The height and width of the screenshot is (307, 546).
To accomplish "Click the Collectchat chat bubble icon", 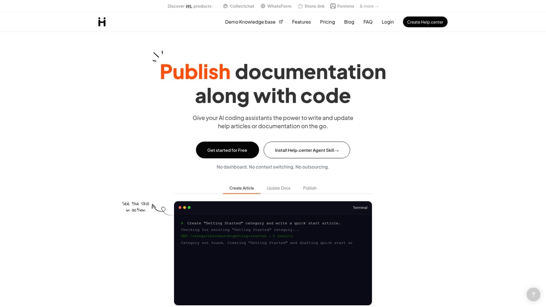I will coord(225,6).
